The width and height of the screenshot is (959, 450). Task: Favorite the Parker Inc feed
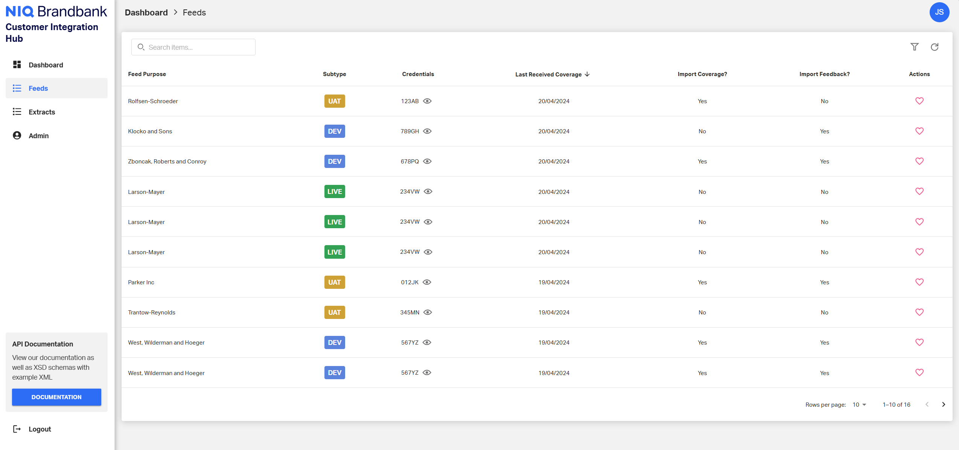(x=919, y=282)
